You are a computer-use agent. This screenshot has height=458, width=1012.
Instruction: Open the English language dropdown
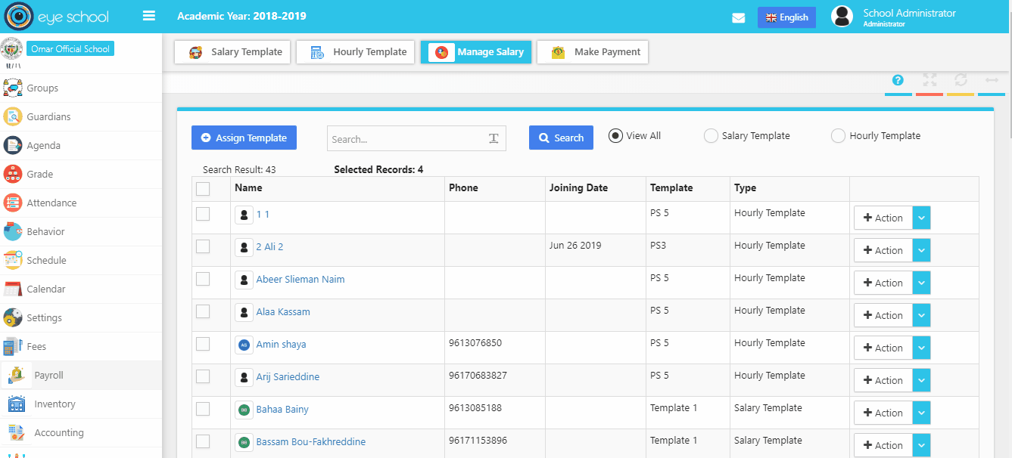tap(786, 17)
